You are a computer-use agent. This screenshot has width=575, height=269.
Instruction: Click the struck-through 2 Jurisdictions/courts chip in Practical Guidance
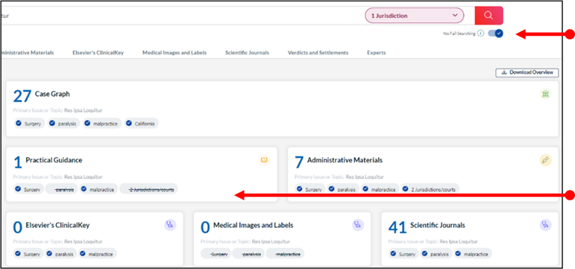[148, 189]
